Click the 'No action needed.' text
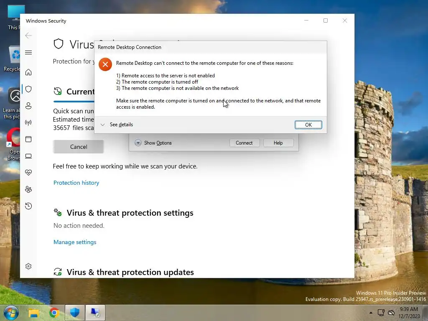Screen dimensions: 428x321 [x=79, y=225]
